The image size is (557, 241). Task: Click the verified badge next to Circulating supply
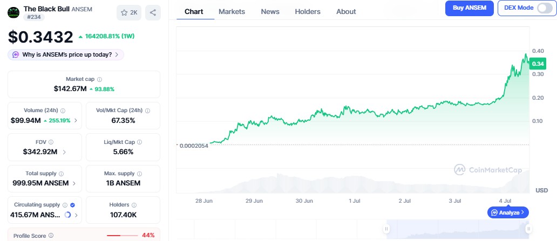coord(72,205)
